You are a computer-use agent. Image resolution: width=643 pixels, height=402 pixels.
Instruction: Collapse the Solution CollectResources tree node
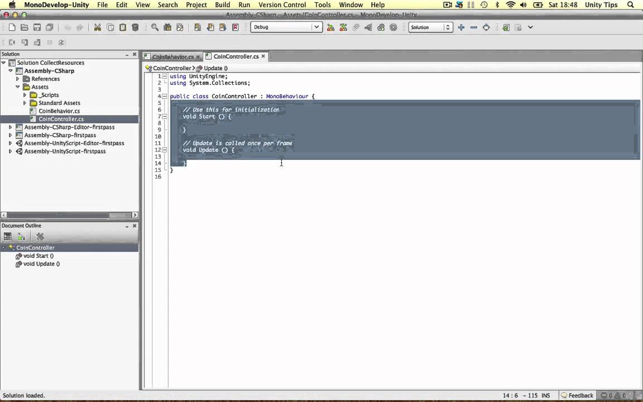coord(4,63)
